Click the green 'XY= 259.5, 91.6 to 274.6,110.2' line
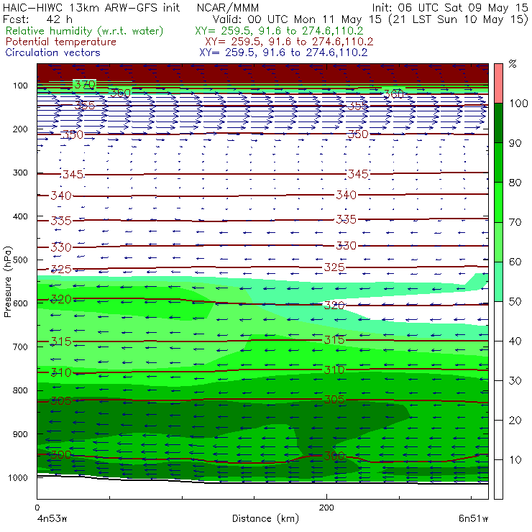 [x=279, y=31]
